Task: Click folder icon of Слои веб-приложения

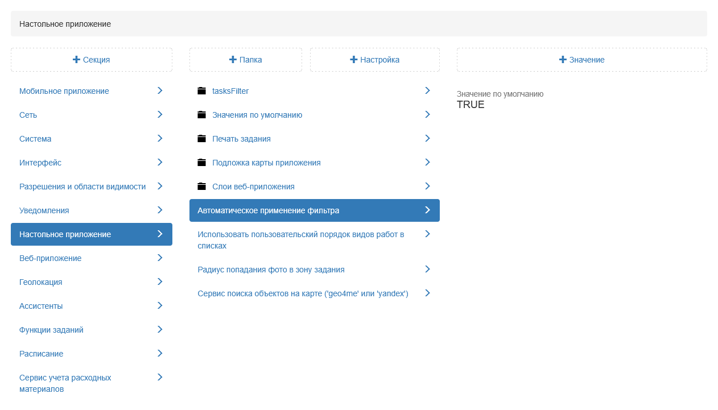Action: (201, 187)
